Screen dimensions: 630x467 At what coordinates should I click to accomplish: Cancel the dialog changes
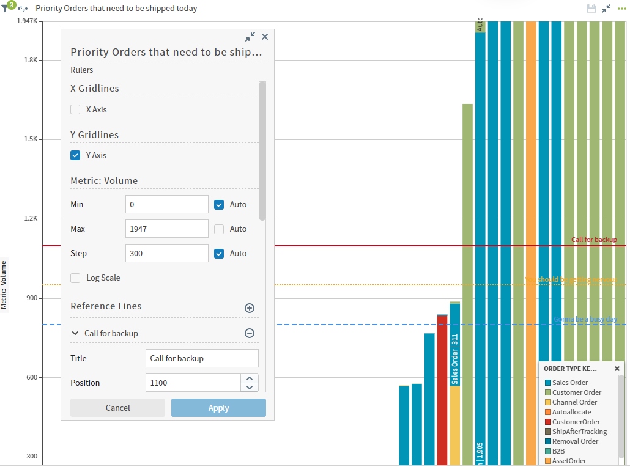(117, 407)
